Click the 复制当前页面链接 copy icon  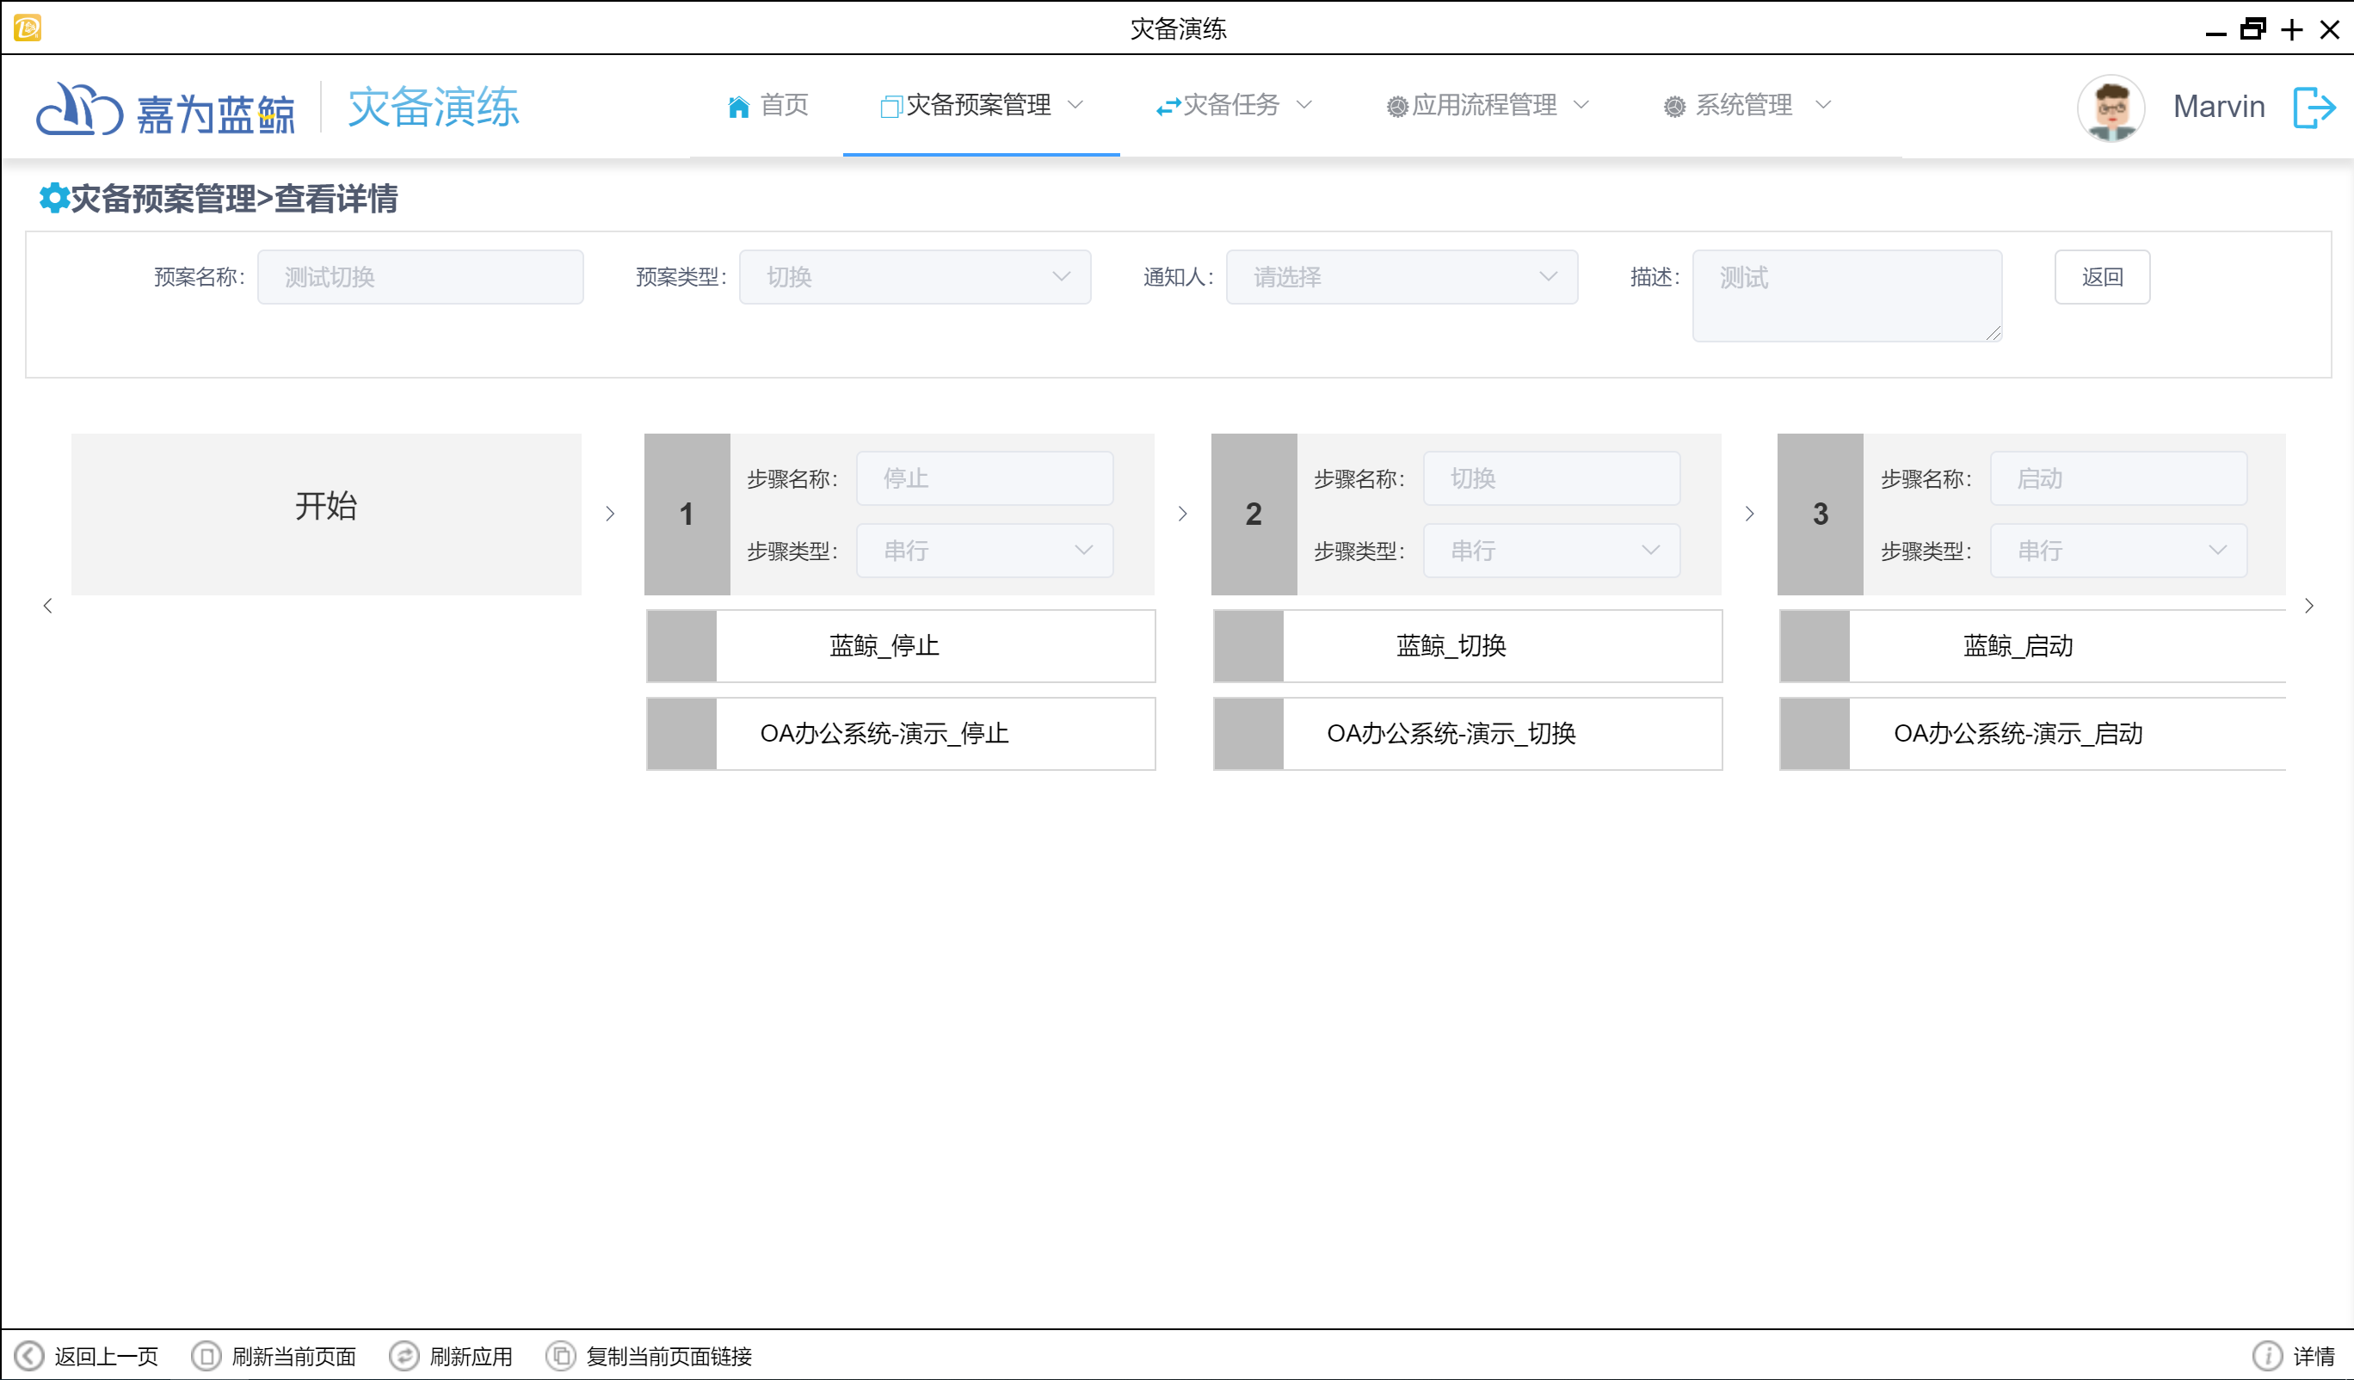coord(560,1355)
